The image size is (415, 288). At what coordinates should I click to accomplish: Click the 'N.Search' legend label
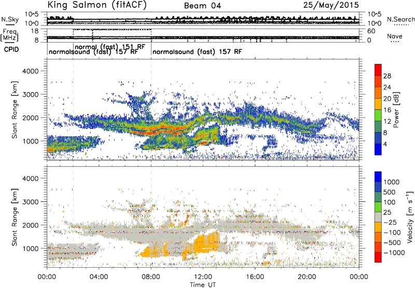click(400, 19)
